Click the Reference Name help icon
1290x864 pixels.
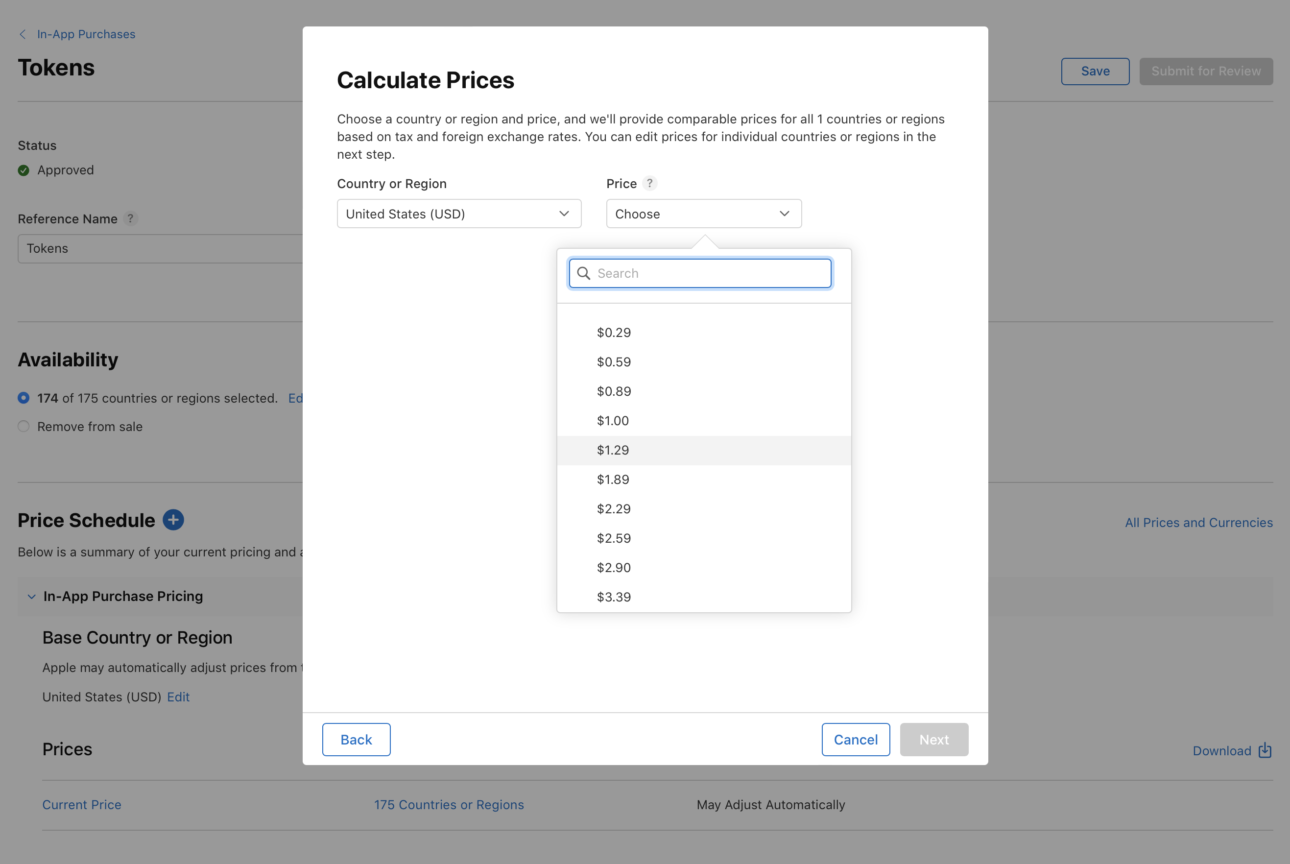(x=130, y=219)
